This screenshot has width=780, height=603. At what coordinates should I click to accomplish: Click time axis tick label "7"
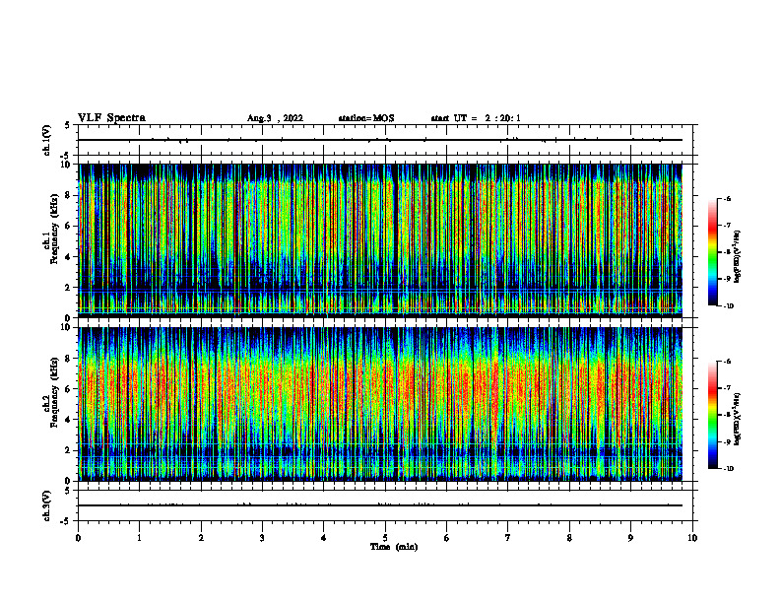pos(508,538)
